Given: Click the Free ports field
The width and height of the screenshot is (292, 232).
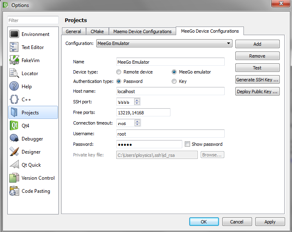Looking at the screenshot, I should tap(143, 112).
